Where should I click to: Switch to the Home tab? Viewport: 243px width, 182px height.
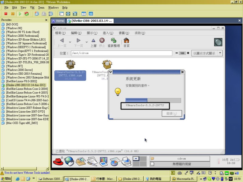(58, 21)
